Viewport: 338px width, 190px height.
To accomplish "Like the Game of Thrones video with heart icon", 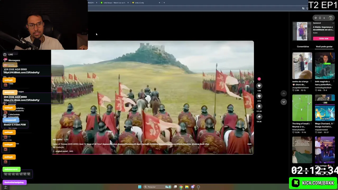I will (259, 86).
